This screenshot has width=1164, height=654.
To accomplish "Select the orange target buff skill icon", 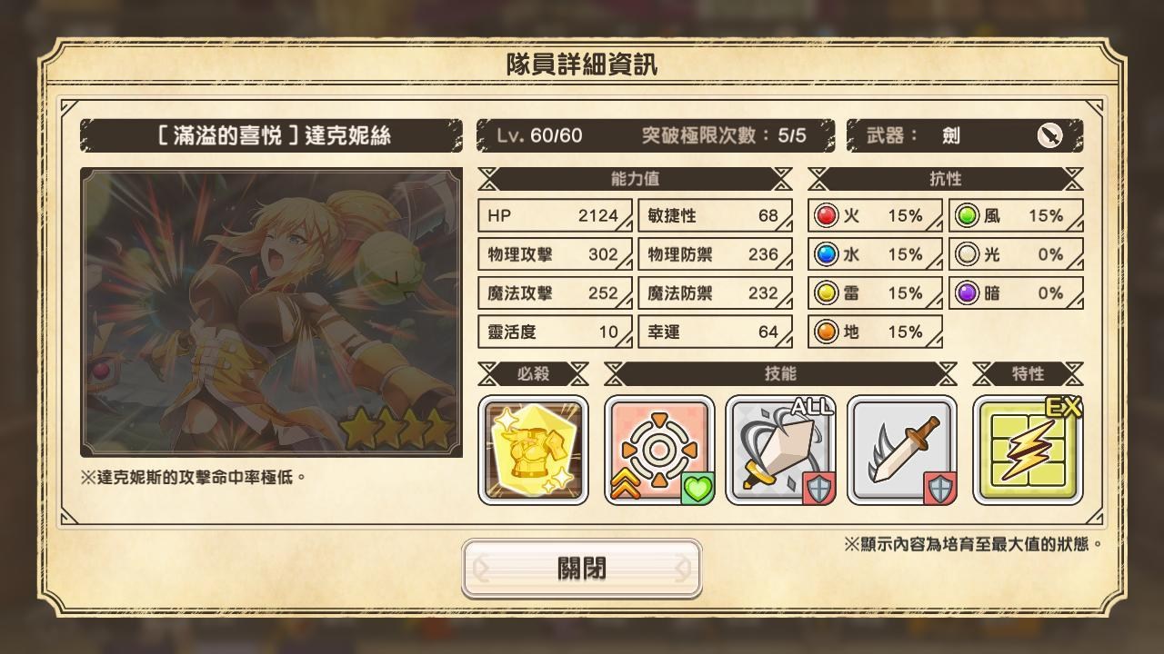I will (659, 450).
